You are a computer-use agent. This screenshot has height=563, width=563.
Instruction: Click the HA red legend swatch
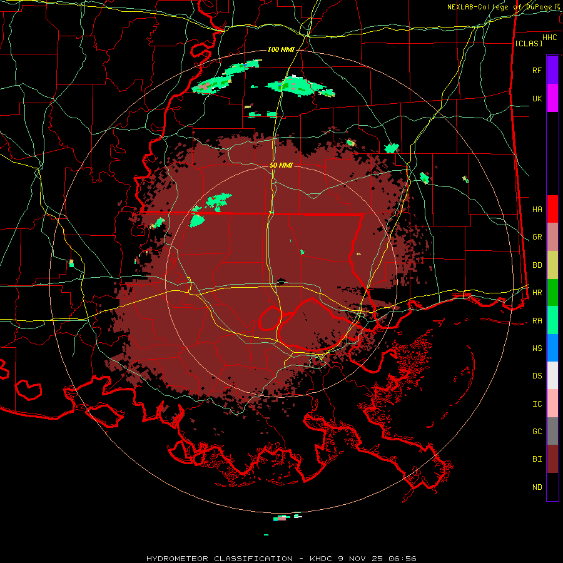coord(552,209)
